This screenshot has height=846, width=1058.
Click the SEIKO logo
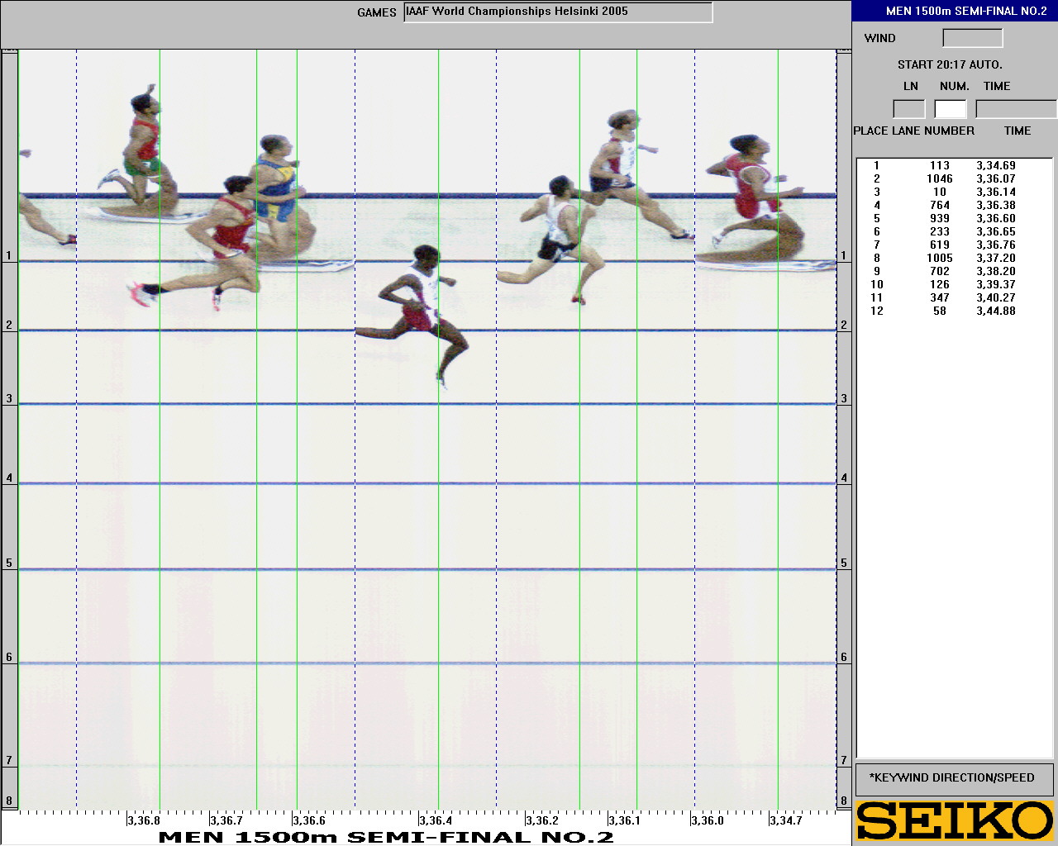[955, 820]
